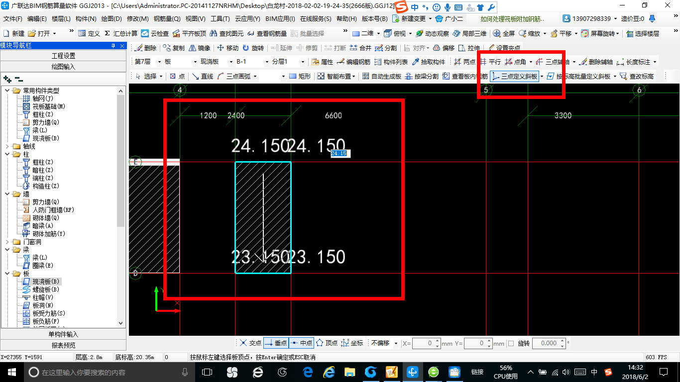Select the 镜像 mirror tool
The height and width of the screenshot is (382, 680).
(199, 48)
